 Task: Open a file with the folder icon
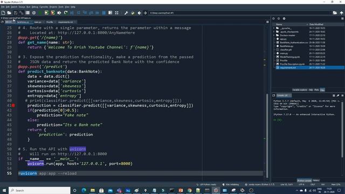[x=9, y=13]
